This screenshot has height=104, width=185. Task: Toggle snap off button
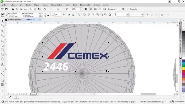click(x=105, y=9)
